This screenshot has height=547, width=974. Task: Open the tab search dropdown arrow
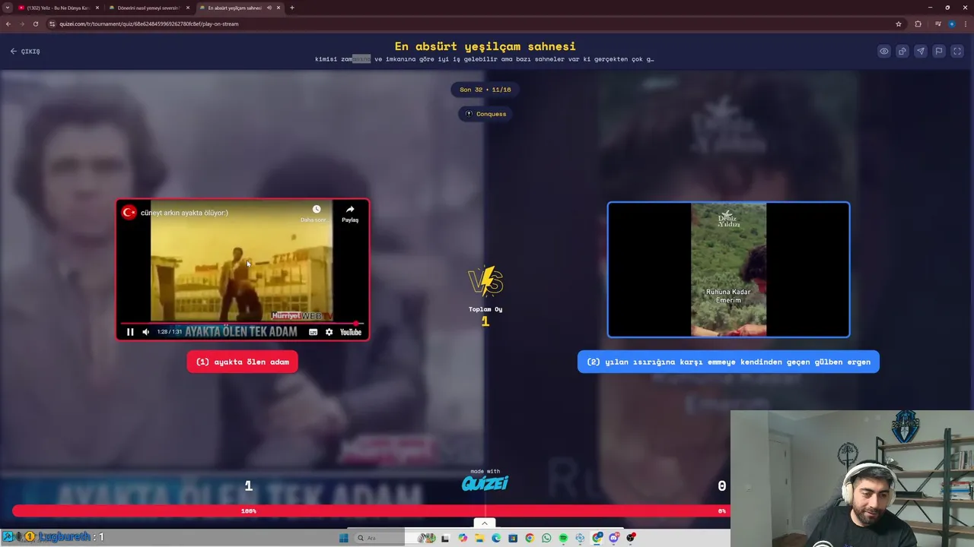point(8,8)
